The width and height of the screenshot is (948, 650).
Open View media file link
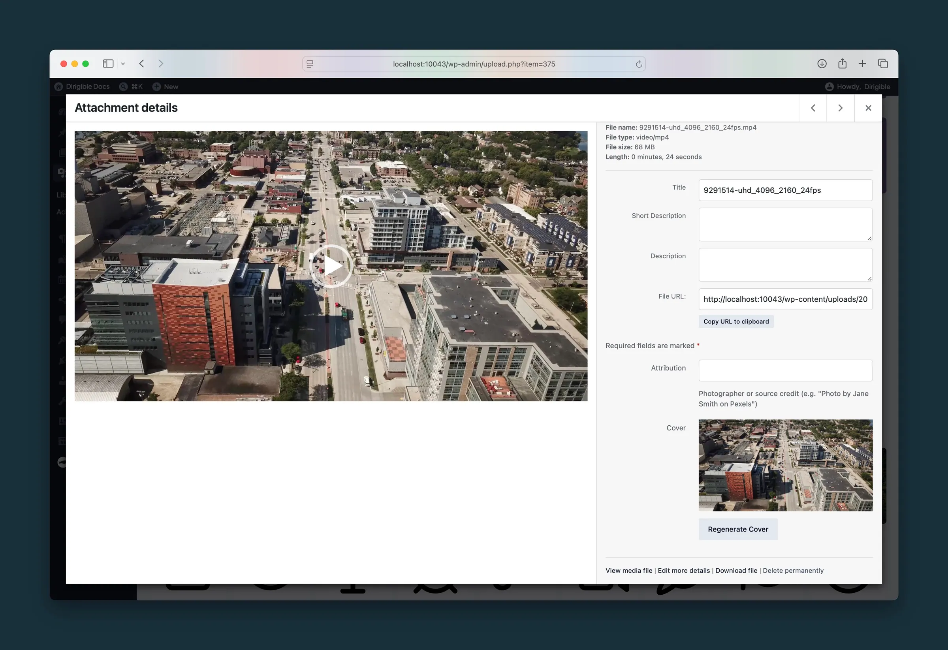click(628, 571)
